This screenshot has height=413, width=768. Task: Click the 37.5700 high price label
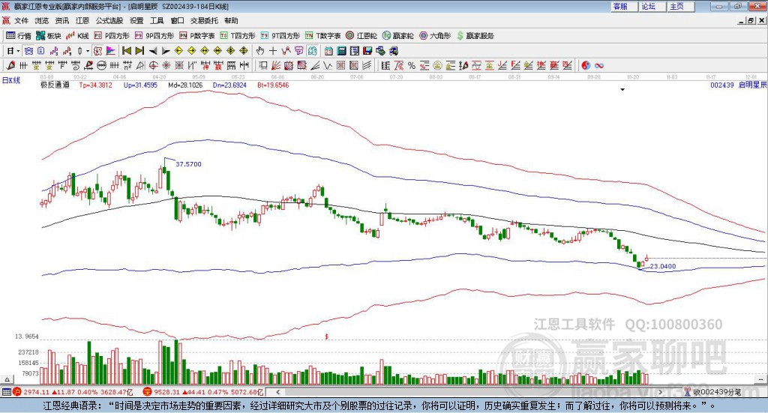tap(188, 164)
